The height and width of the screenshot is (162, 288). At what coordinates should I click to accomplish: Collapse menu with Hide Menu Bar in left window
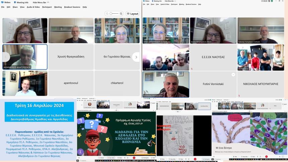point(41,2)
